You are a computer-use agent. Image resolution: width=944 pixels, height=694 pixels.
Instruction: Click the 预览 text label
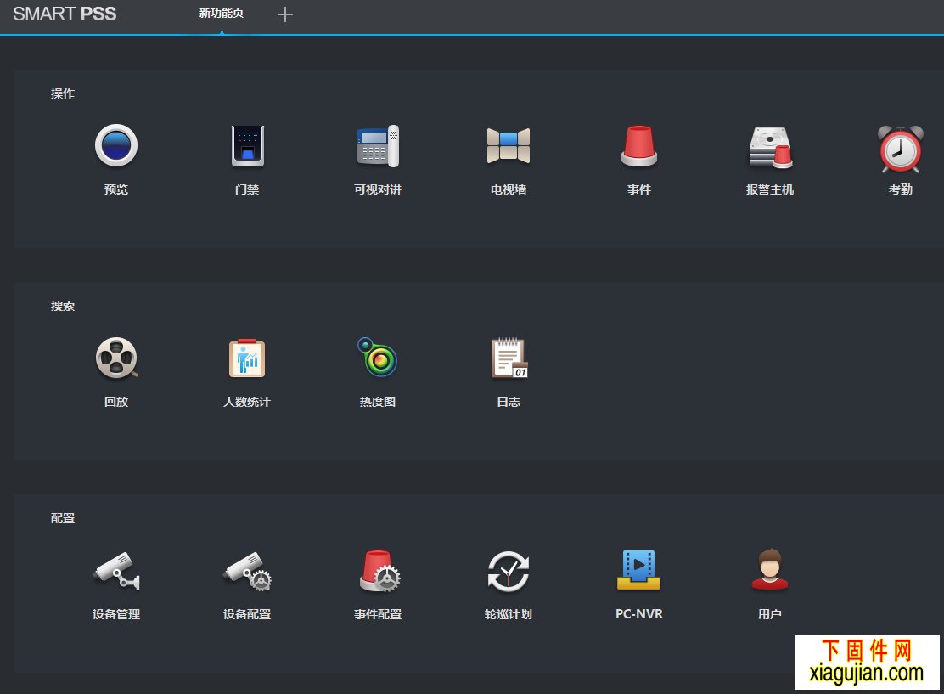click(x=116, y=189)
